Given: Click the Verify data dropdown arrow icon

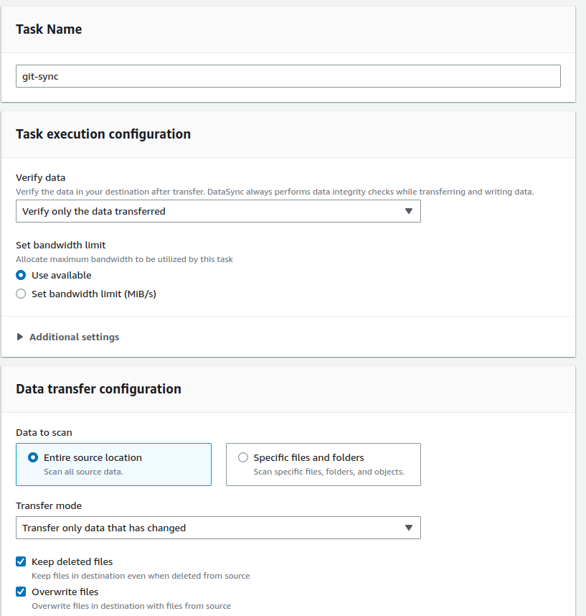Looking at the screenshot, I should pos(408,211).
